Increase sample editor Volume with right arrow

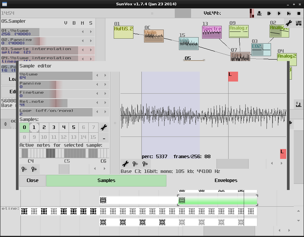[x=105, y=76]
